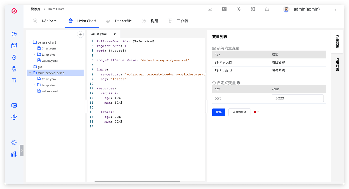349x189 pixels.
Task: Close the values.yaml editor tab
Action: pyautogui.click(x=115, y=34)
